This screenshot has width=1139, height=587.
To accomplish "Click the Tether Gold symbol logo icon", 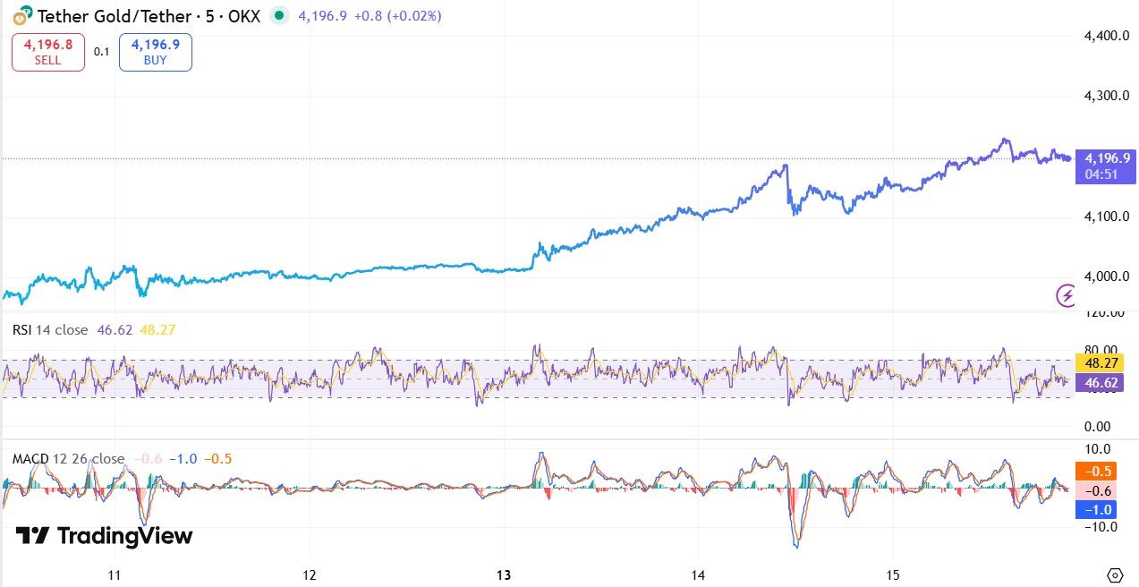I will 21,16.
